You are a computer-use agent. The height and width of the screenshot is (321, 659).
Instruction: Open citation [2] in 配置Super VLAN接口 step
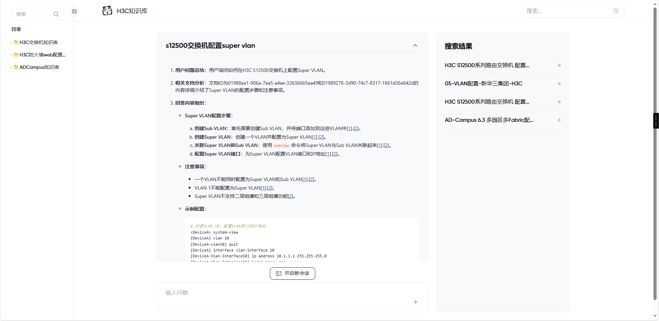click(x=335, y=154)
